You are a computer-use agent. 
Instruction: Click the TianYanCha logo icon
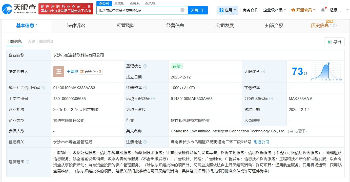point(7,9)
